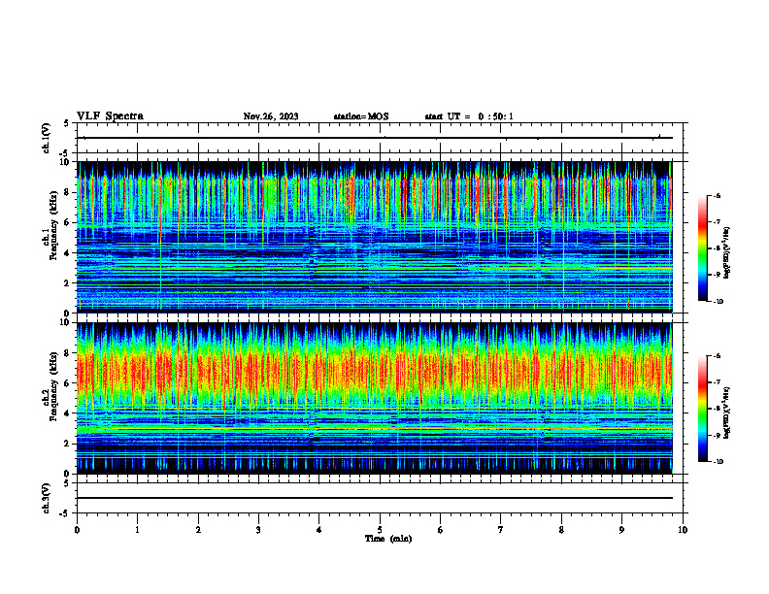Select the "start UT = 0 : 50: 1" text
The height and width of the screenshot is (594, 769).
(x=469, y=116)
